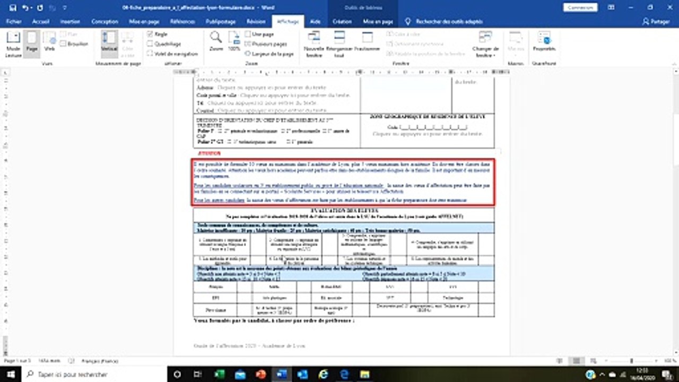Click the taskbar search box Taper ici pour rechercher
This screenshot has width=679, height=382.
point(94,374)
